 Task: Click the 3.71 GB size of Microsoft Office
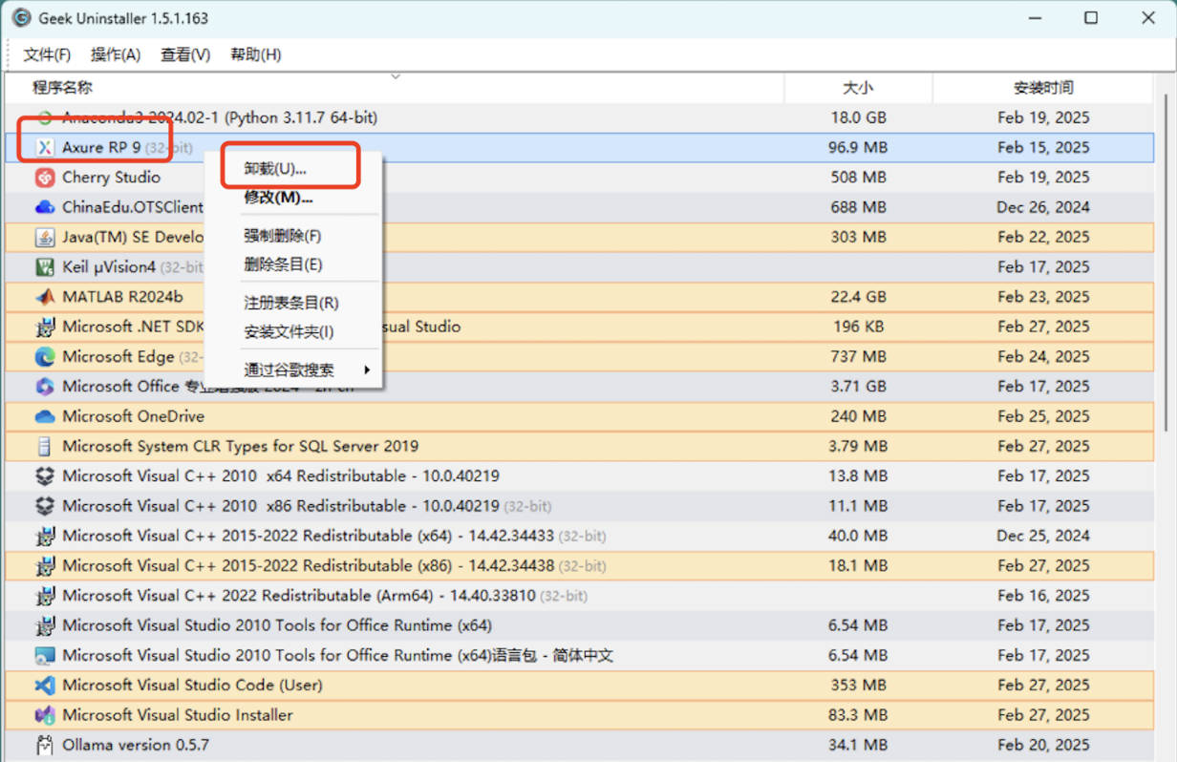858,386
